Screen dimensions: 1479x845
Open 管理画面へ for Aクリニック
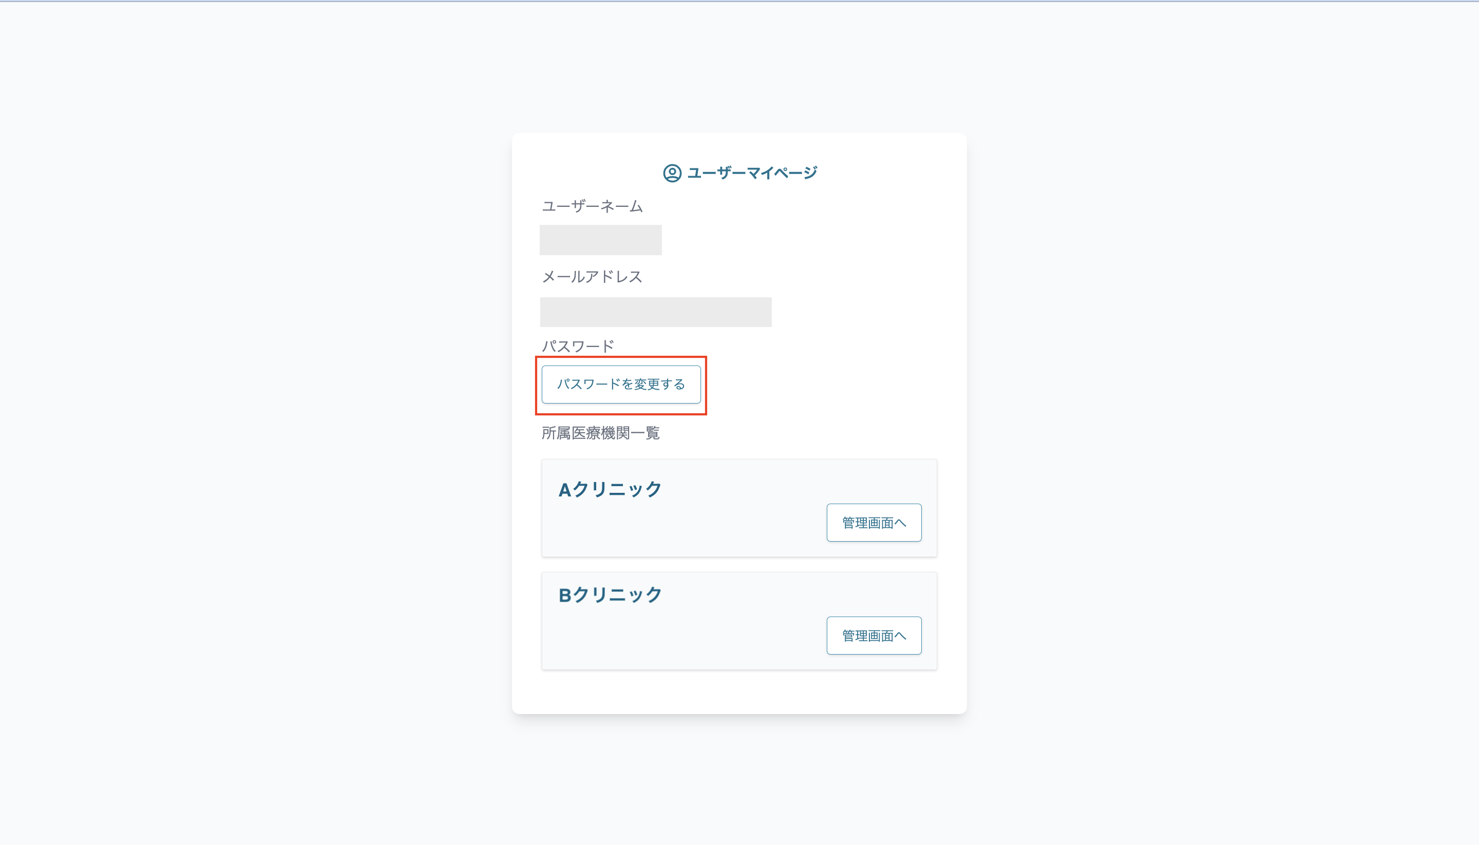click(874, 523)
